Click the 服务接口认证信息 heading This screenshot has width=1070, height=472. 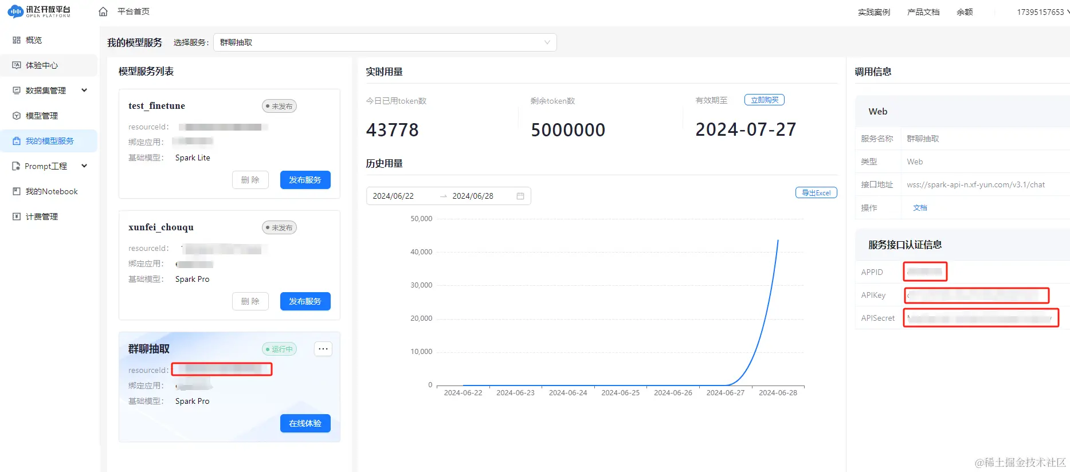point(905,245)
